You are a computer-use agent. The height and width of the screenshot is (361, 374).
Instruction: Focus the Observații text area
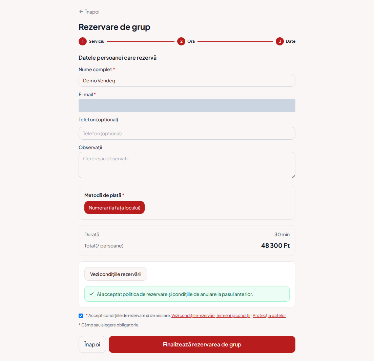(x=187, y=165)
